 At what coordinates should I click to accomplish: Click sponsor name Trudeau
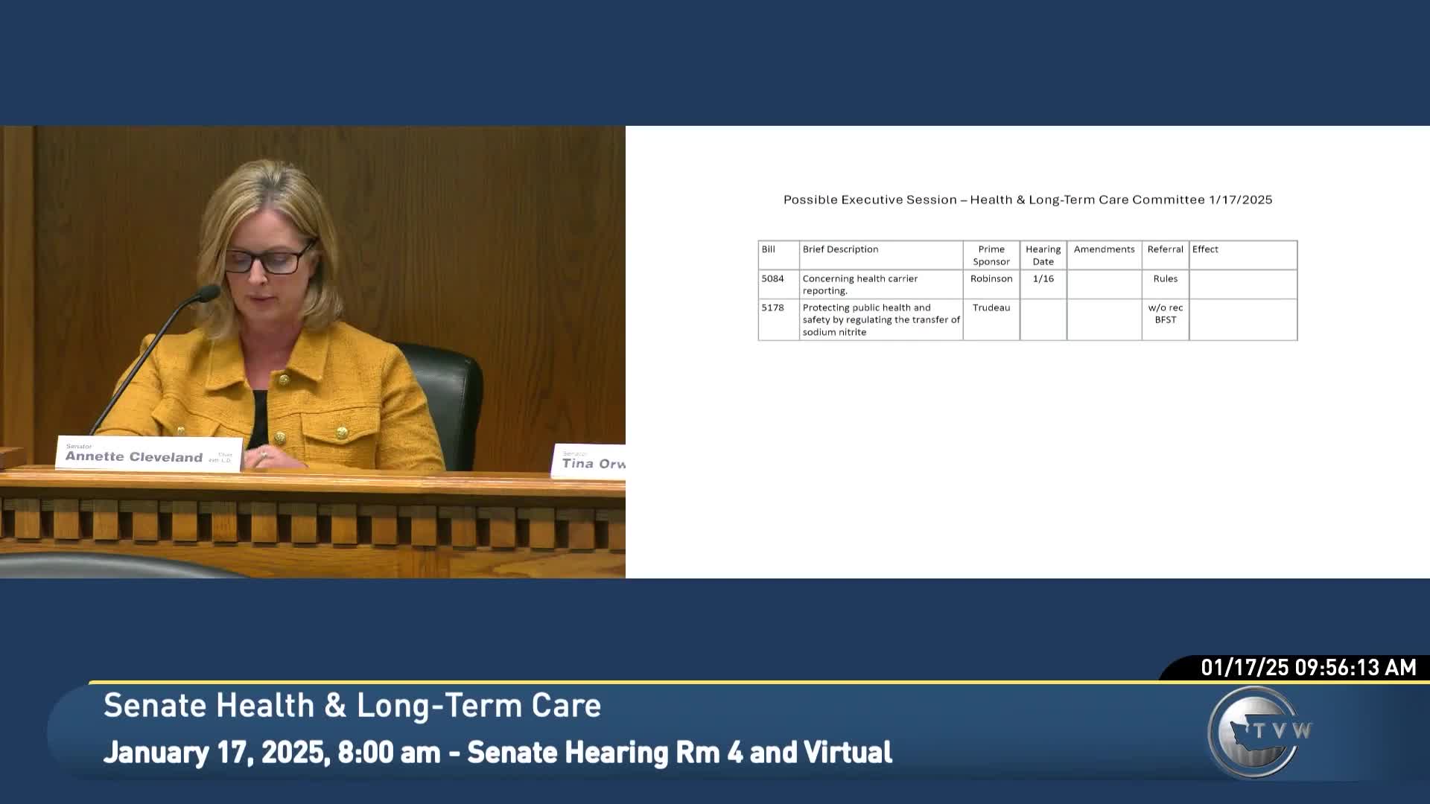coord(991,307)
